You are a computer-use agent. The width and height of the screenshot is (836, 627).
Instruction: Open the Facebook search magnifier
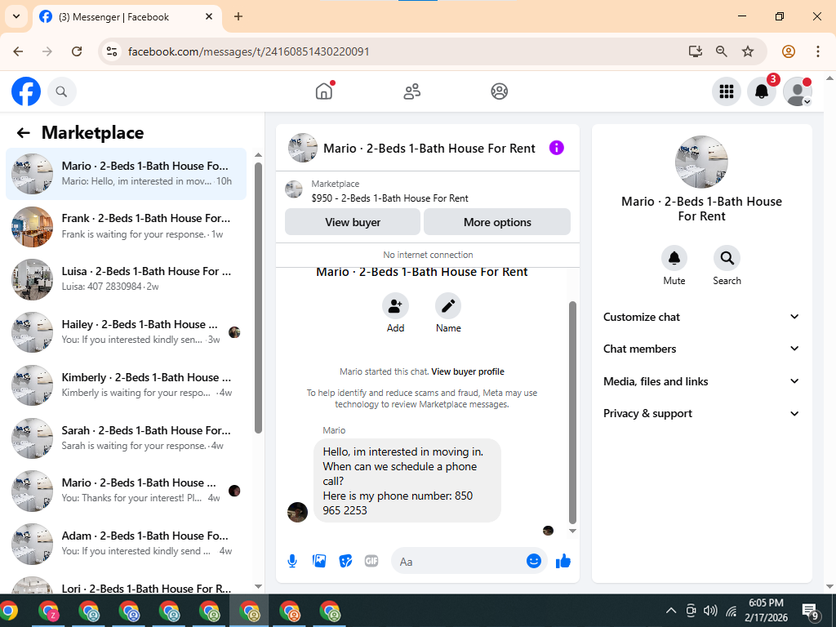click(x=62, y=91)
